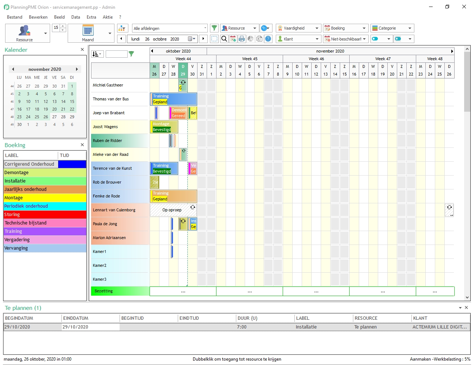Go to next date with right arrow
This screenshot has height=365, width=474.
pos(203,39)
